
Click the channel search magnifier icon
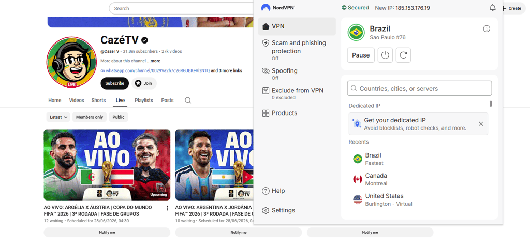coord(188,100)
